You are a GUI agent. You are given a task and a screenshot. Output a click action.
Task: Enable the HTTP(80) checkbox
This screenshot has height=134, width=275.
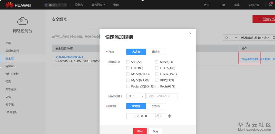click(x=128, y=68)
